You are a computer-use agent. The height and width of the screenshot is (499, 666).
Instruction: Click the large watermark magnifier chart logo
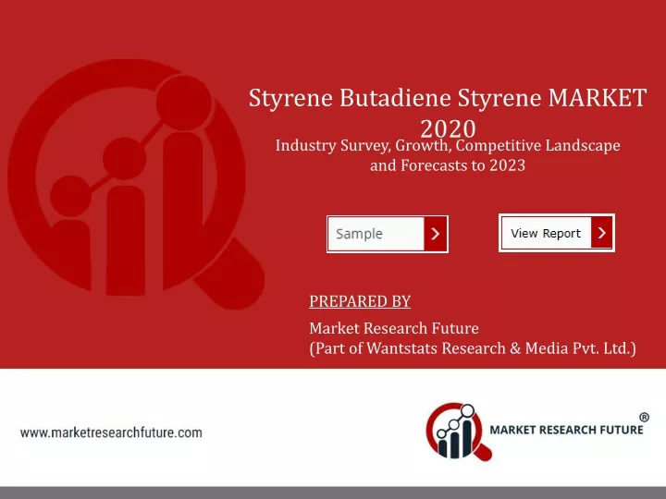[136, 185]
